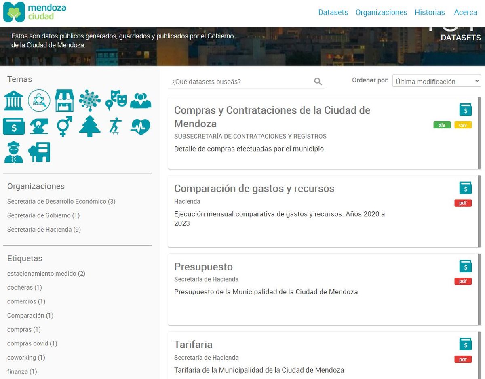The image size is (485, 379).
Task: Open the Historias navigation link
Action: (430, 12)
